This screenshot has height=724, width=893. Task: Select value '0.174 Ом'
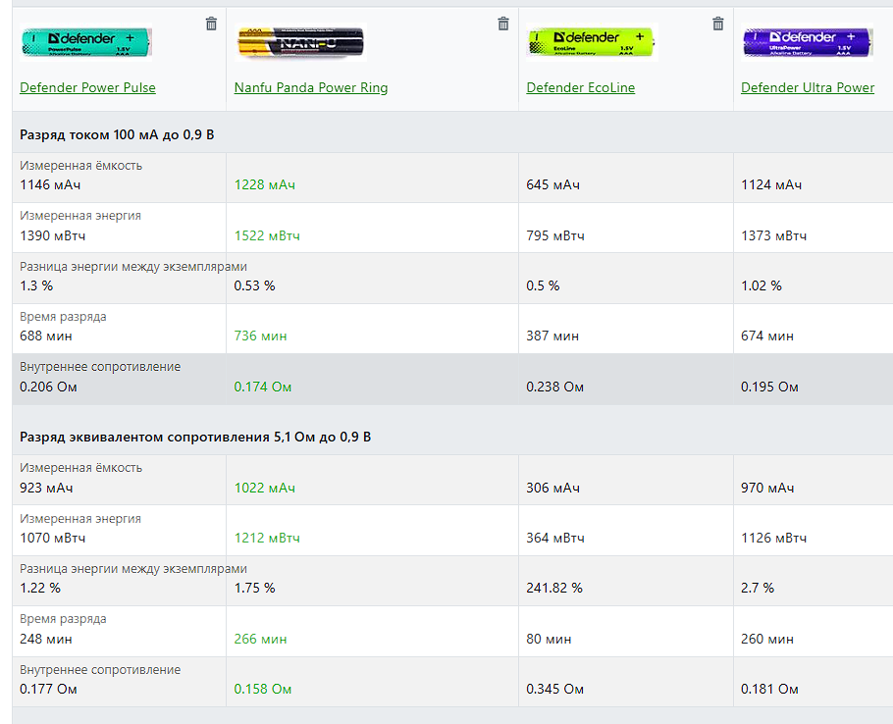point(263,388)
